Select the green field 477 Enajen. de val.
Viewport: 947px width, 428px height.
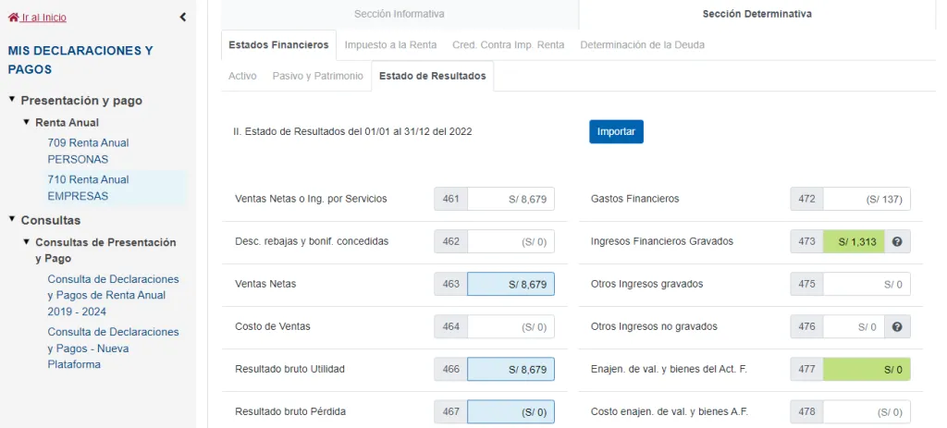(866, 370)
